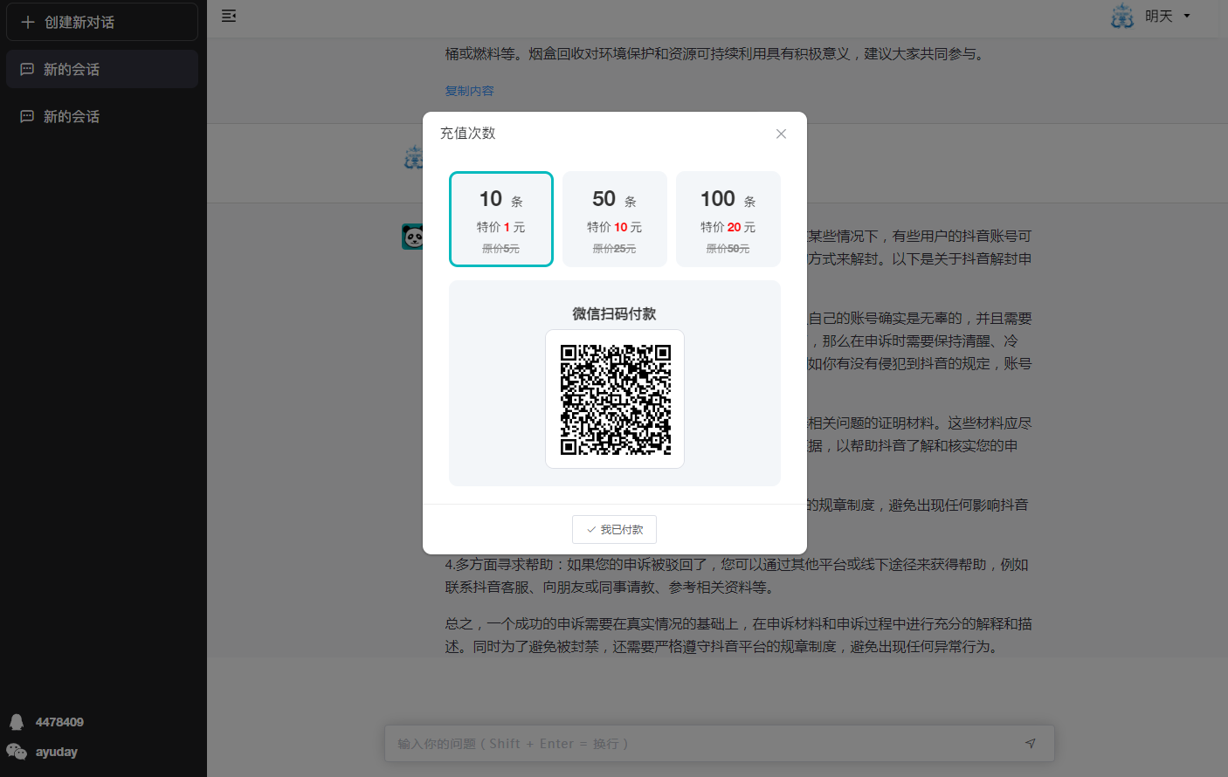Close the 充值次数 dialog

(781, 134)
